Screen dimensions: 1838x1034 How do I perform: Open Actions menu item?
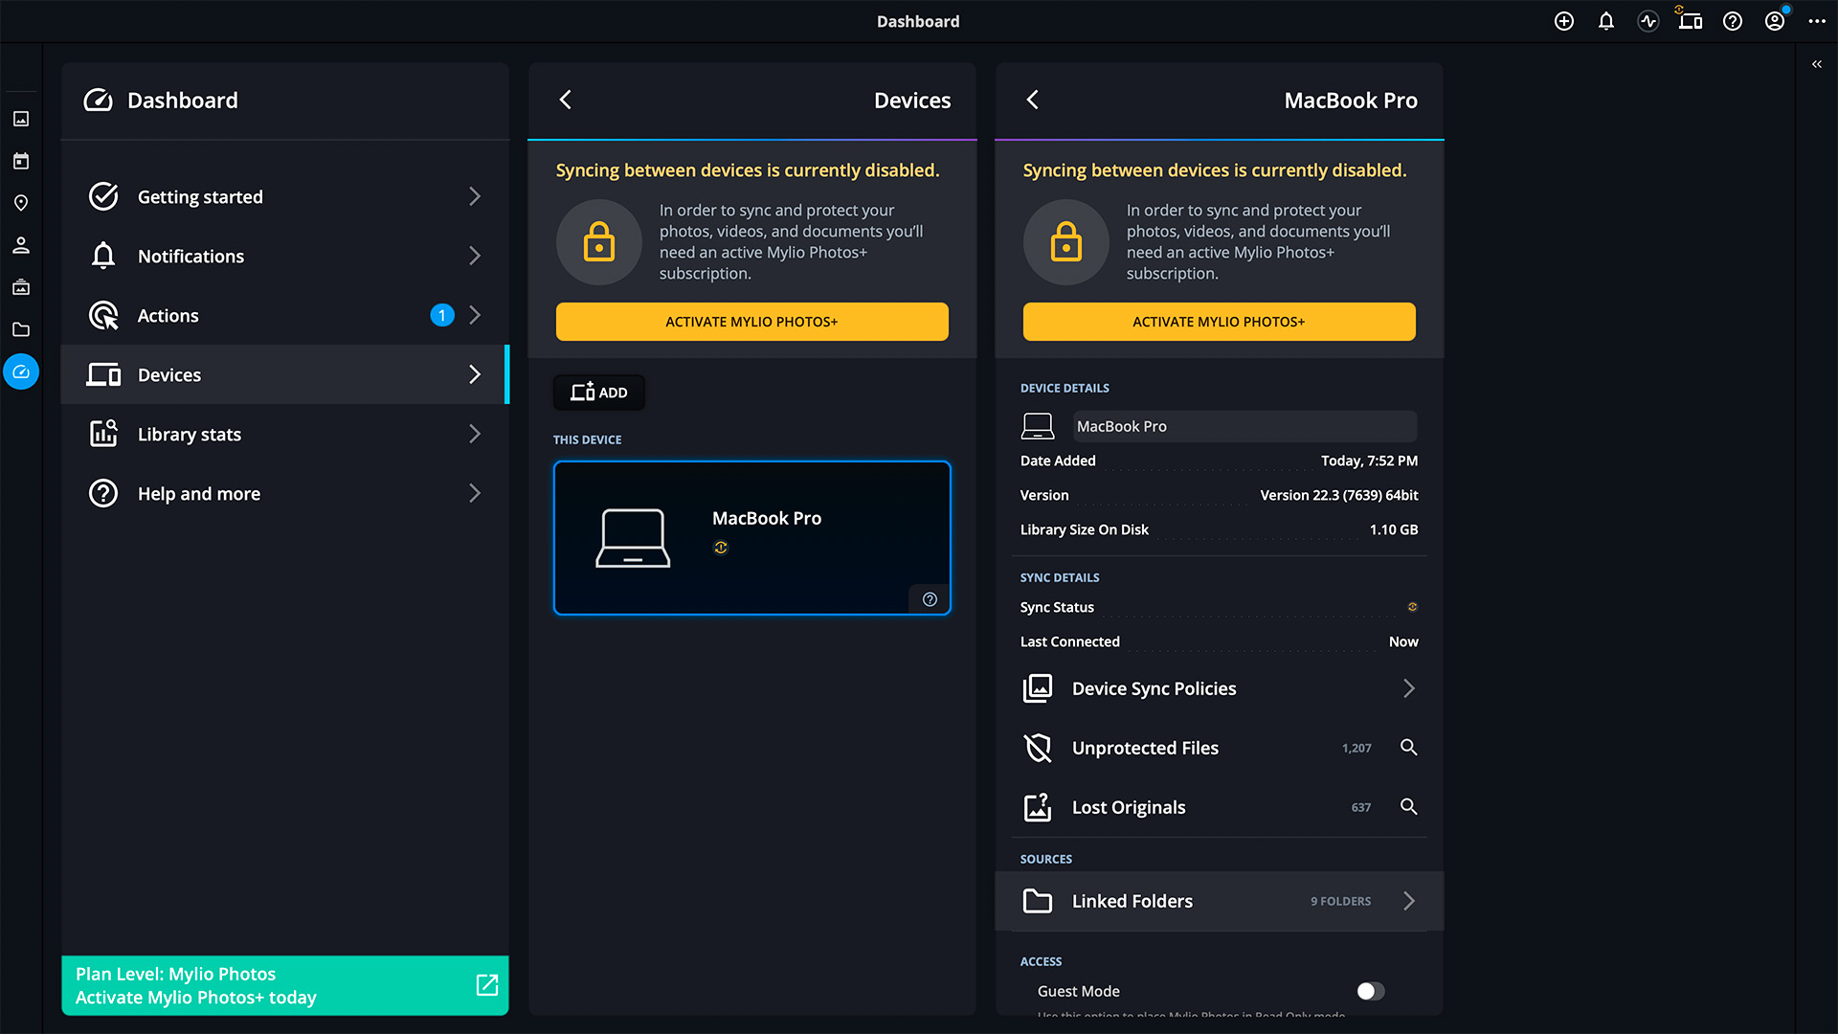tap(284, 315)
